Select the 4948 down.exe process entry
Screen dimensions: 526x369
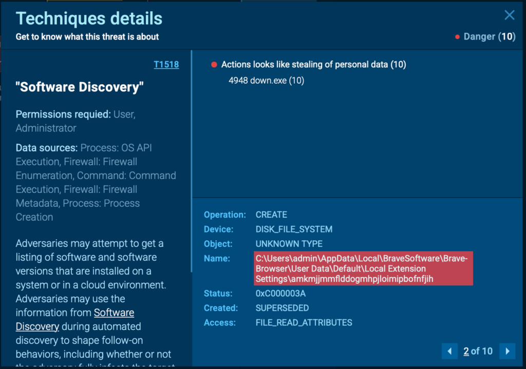point(266,81)
